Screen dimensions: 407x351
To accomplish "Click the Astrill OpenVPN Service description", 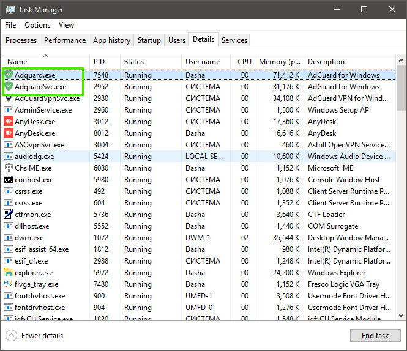I will point(349,145).
